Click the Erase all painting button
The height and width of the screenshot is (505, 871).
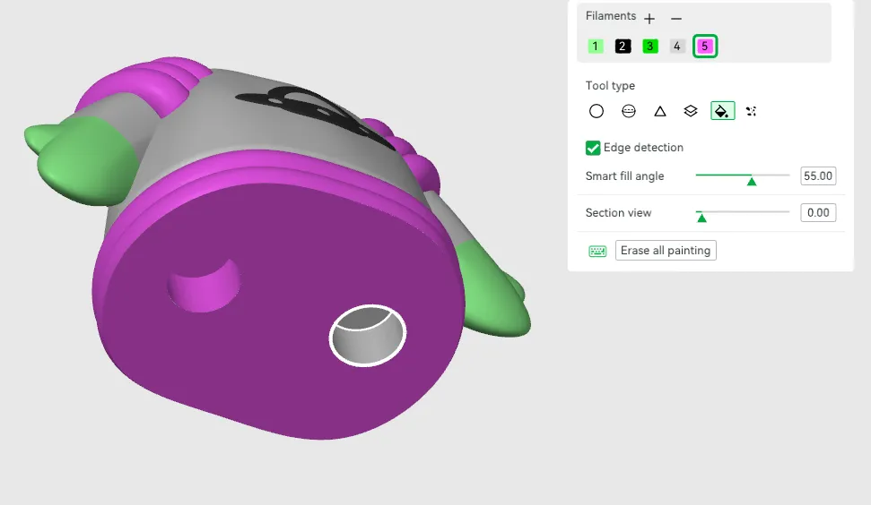point(666,250)
